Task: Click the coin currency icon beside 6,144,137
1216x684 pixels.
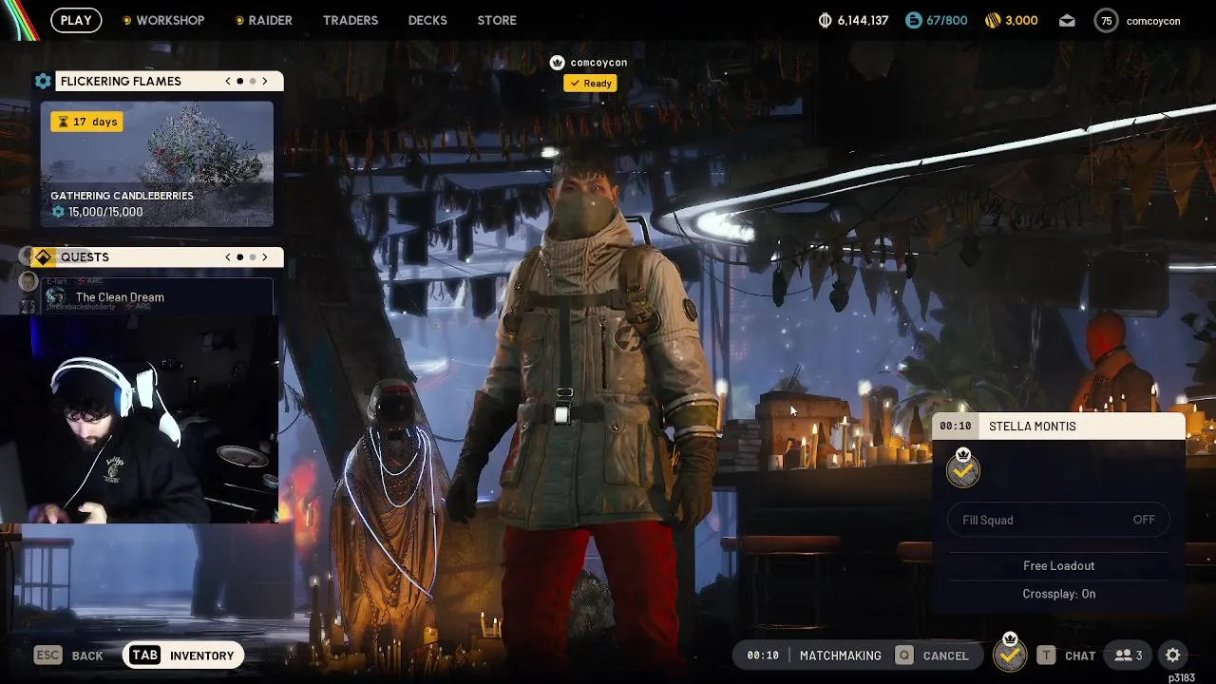Action: 825,20
